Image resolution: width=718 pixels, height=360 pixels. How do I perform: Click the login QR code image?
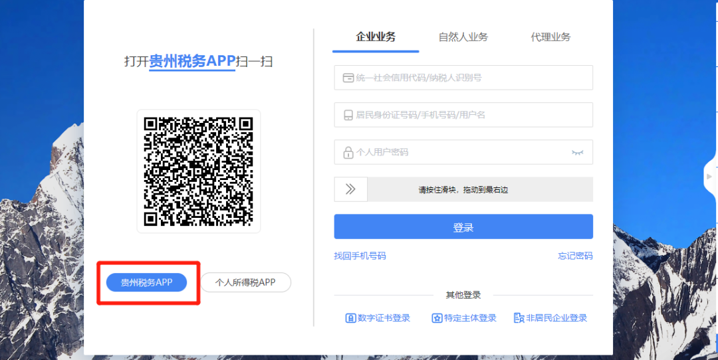[x=199, y=171]
